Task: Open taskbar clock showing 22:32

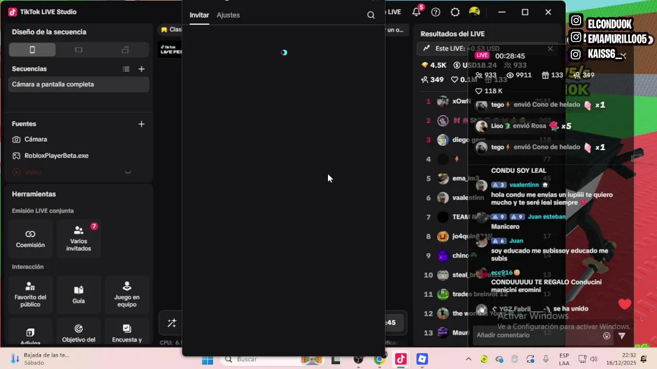Action: [622, 359]
